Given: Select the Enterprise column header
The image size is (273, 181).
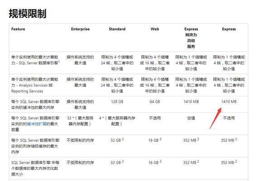Looking at the screenshot, I should point(80,29).
